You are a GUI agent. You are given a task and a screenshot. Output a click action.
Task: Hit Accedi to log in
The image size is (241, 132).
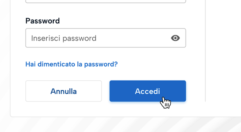click(x=147, y=91)
